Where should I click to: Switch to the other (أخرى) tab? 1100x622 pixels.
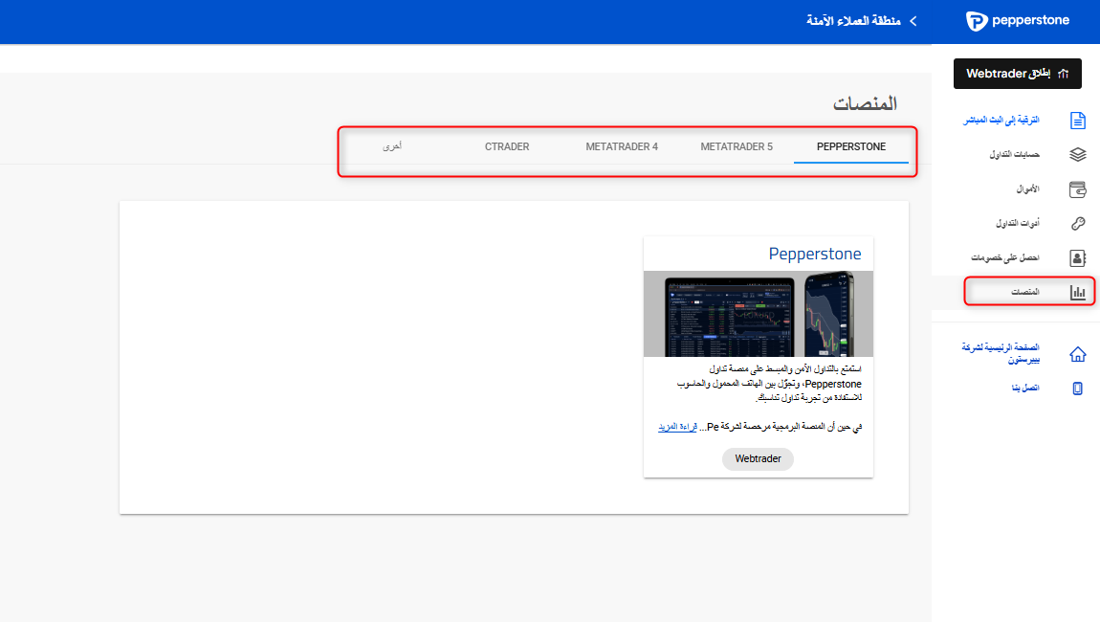392,146
